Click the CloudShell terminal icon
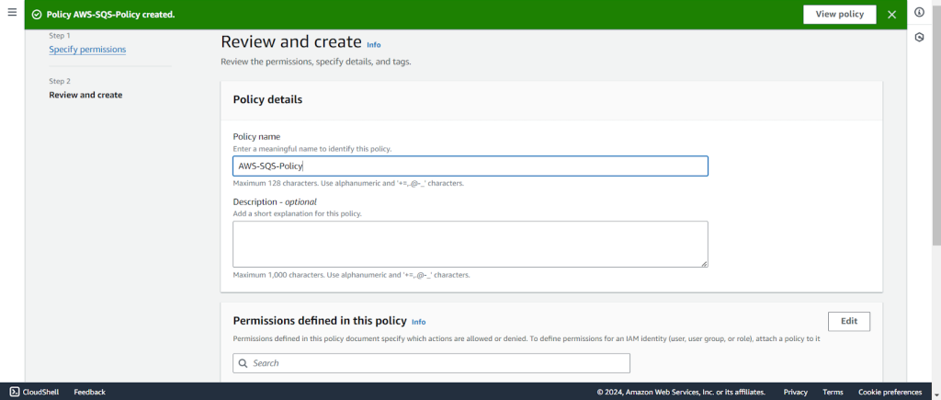Viewport: 941px width, 400px height. [x=15, y=393]
